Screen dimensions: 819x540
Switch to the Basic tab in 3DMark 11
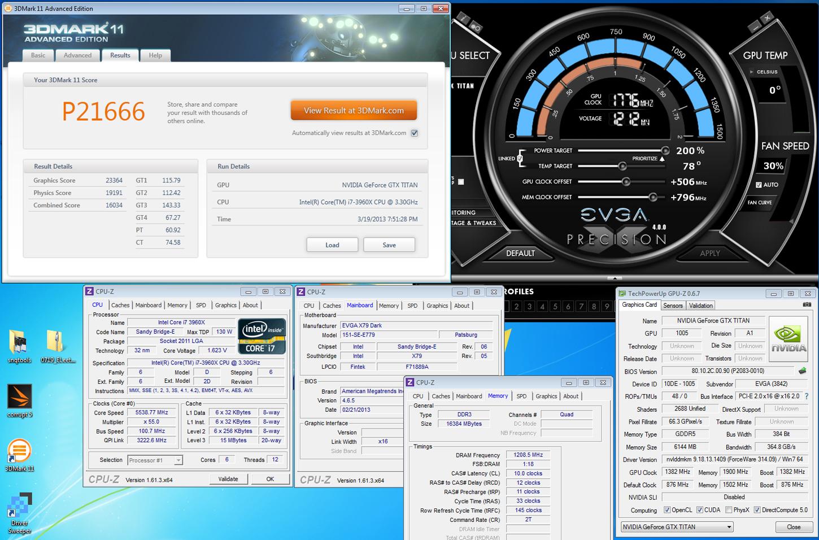point(38,55)
